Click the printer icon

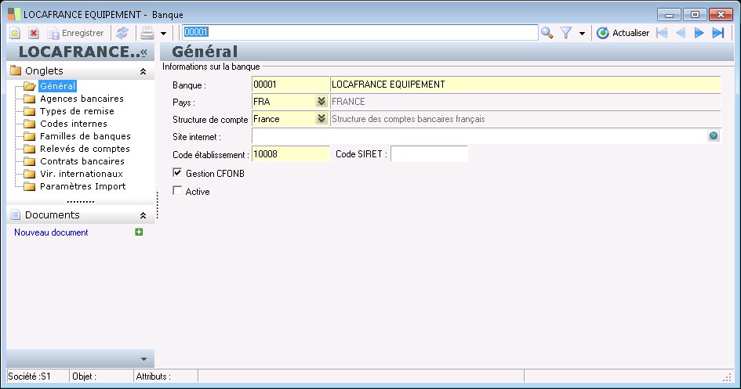(x=147, y=33)
